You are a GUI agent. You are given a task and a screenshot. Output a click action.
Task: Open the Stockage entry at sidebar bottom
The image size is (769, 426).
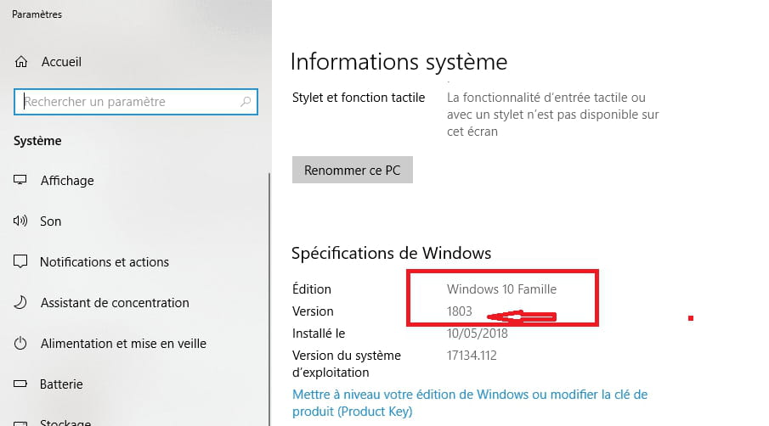point(65,422)
